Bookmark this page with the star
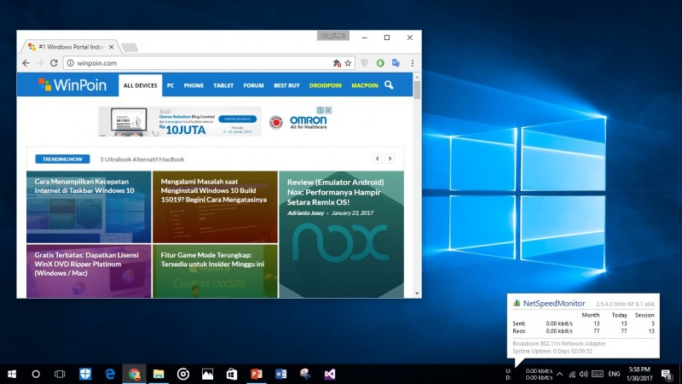The image size is (682, 384). click(x=348, y=63)
